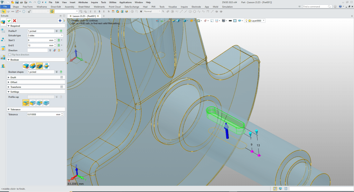The height and width of the screenshot is (192, 354).
Task: Confirm the extrude with the green checkmark
Action: click(x=9, y=21)
